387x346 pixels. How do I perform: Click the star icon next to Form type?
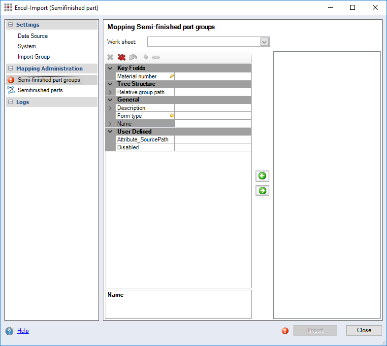pos(172,116)
